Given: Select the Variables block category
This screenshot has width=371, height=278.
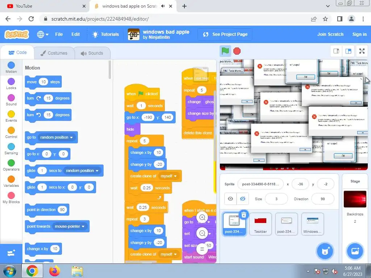Looking at the screenshot, I should 11,182.
